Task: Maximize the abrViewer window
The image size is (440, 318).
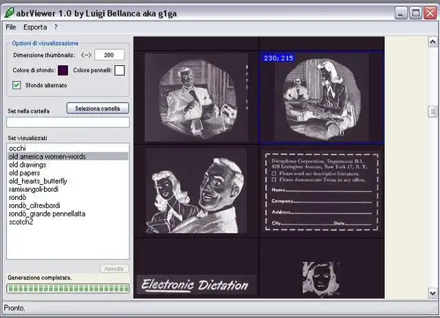Action: [x=415, y=13]
